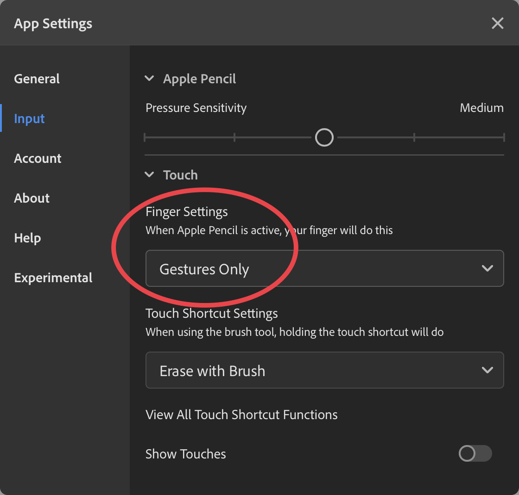Click the Pressure Sensitivity slider handle
The width and height of the screenshot is (519, 495).
[324, 137]
